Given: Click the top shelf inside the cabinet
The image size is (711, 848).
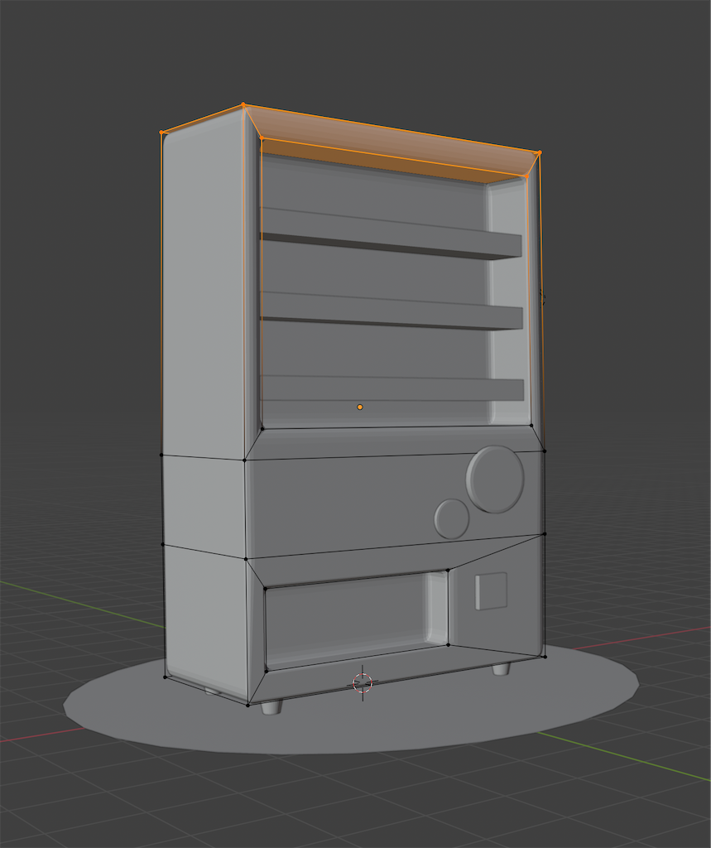Looking at the screenshot, I should 391,234.
